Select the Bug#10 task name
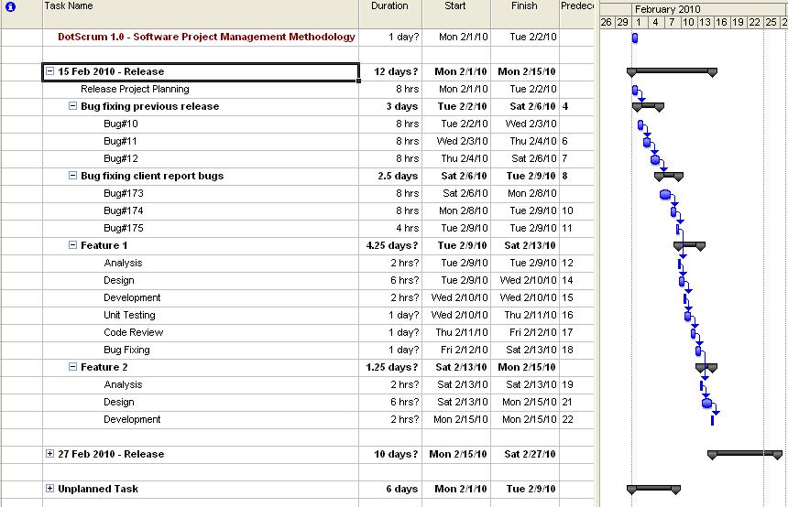The image size is (788, 507). point(121,124)
